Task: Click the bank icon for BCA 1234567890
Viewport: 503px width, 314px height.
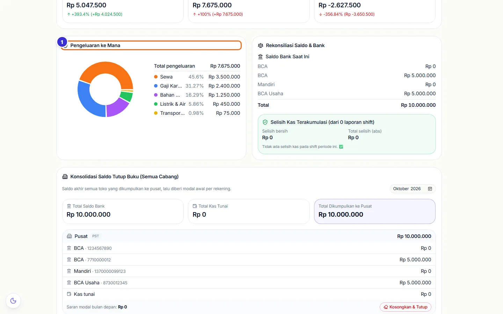Action: pos(69,248)
